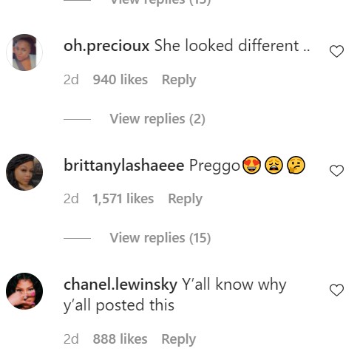Image resolution: width=360 pixels, height=357 pixels.
Task: Like brittanylashaeee's Preggo comment heart
Action: 336,171
